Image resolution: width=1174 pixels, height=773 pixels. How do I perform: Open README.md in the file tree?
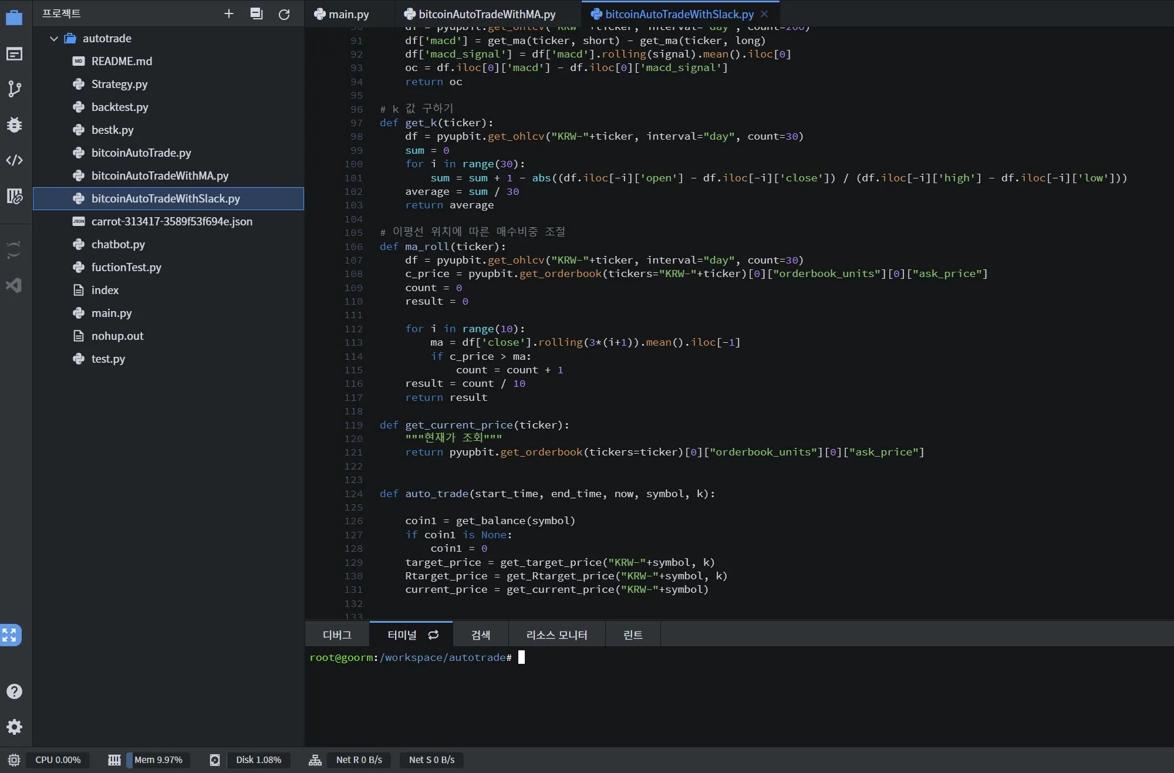click(168, 61)
